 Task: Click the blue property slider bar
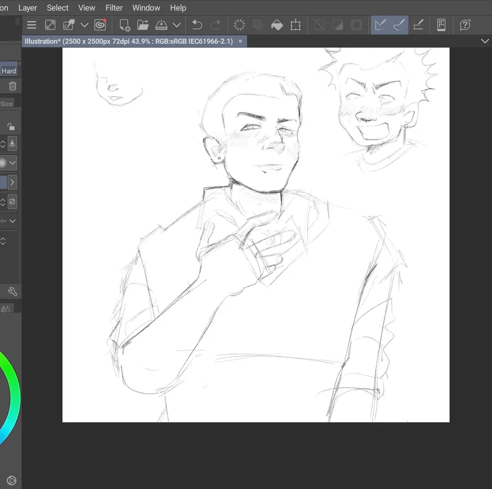click(3, 182)
